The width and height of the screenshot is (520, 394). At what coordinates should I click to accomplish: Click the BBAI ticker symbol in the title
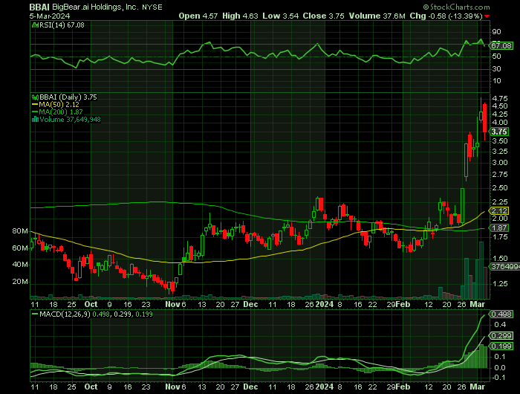(x=39, y=7)
